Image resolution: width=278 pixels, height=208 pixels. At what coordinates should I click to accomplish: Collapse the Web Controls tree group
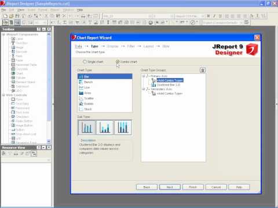pyautogui.click(x=3, y=95)
